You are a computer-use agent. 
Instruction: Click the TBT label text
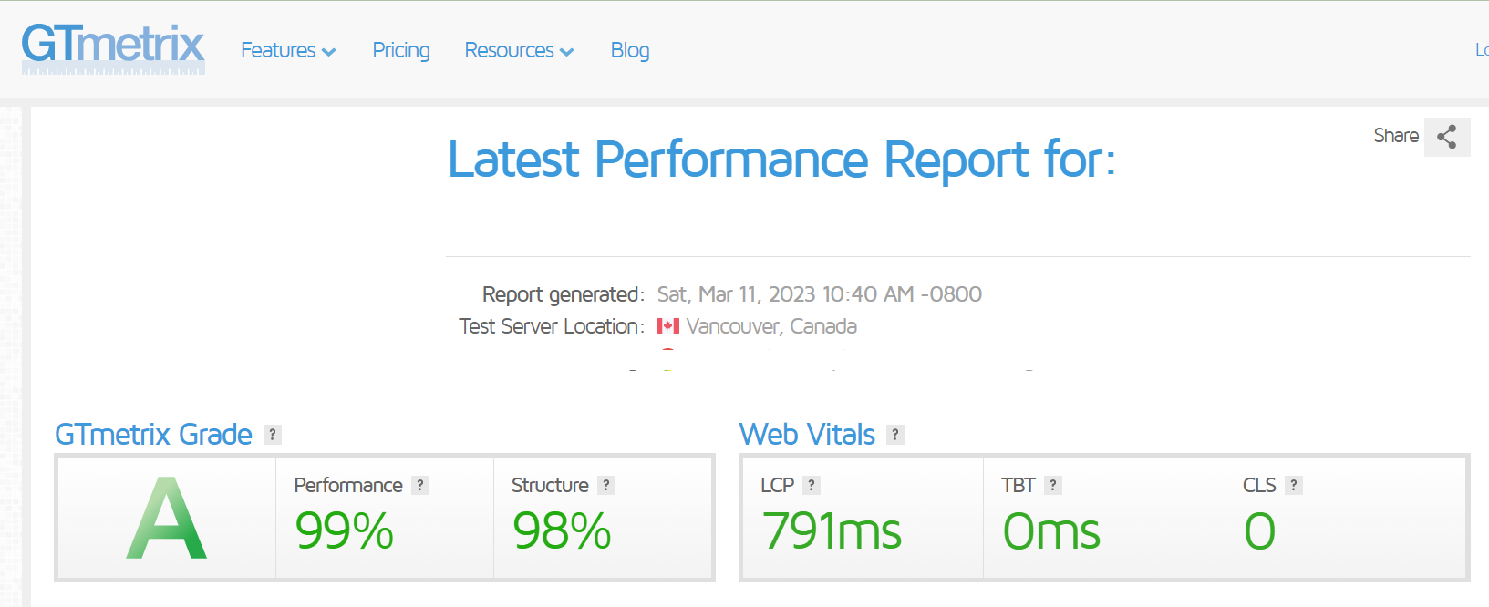click(x=1019, y=486)
